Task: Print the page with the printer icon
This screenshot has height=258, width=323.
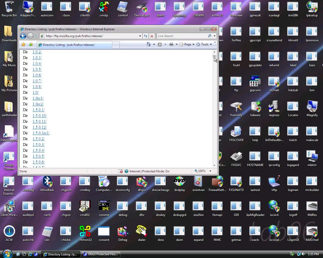Action: 171,44
